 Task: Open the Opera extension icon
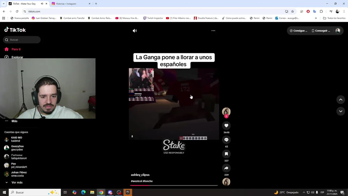point(308,11)
